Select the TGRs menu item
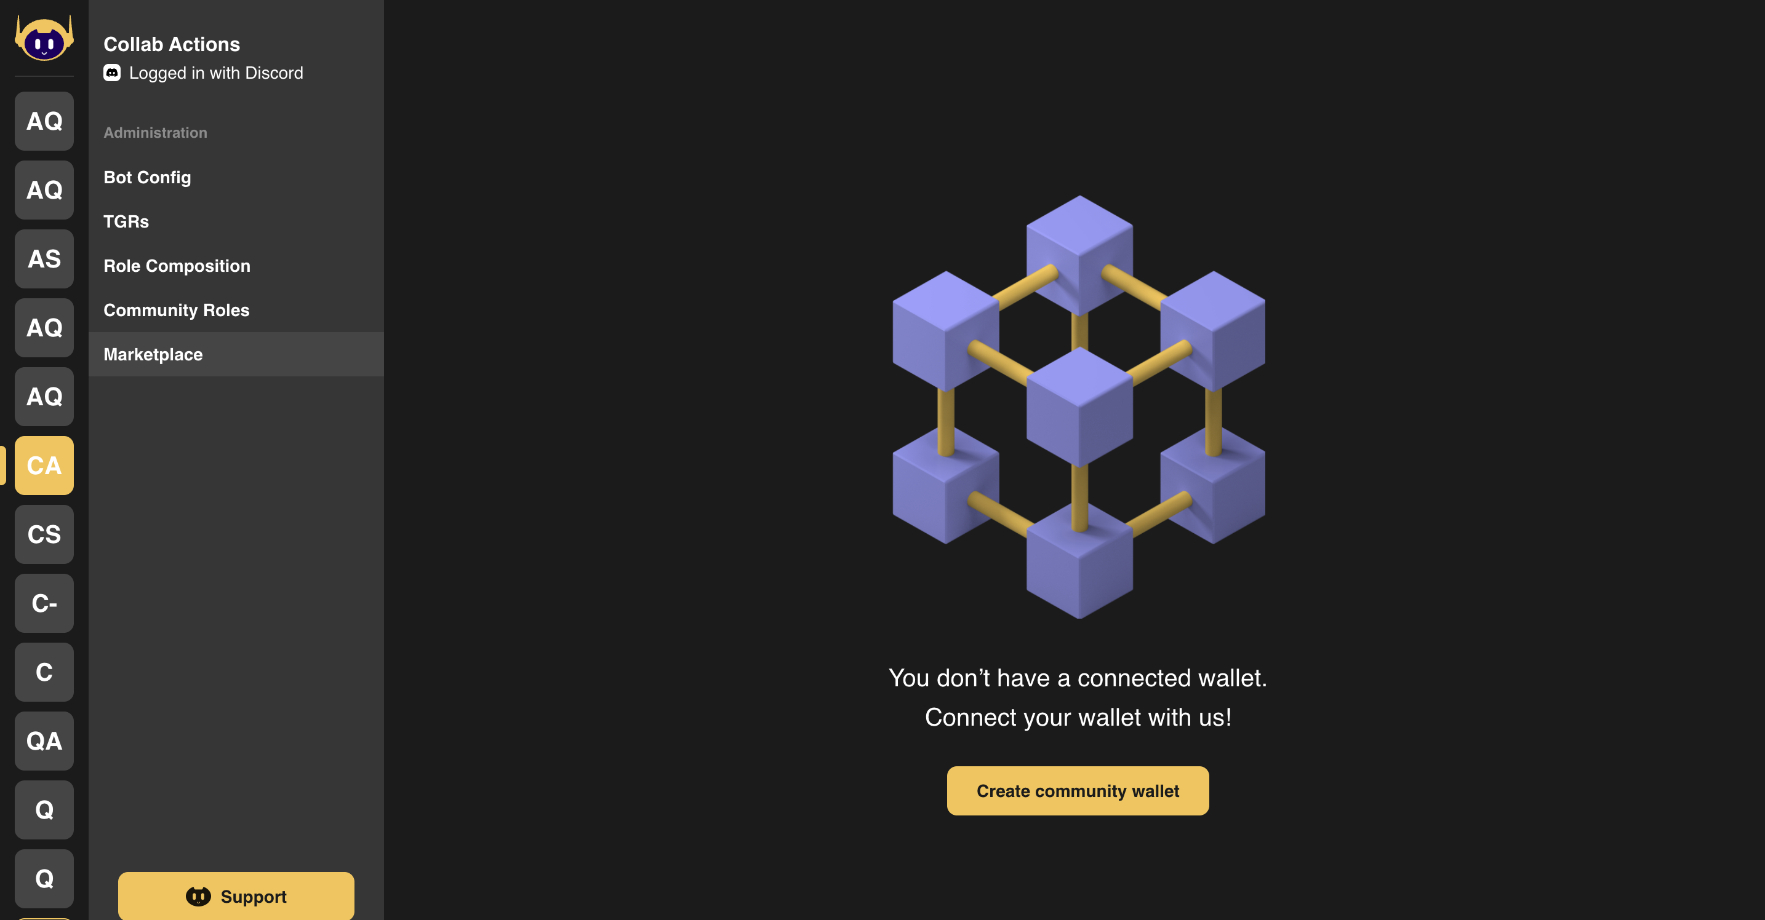Viewport: 1765px width, 920px height. 126,220
